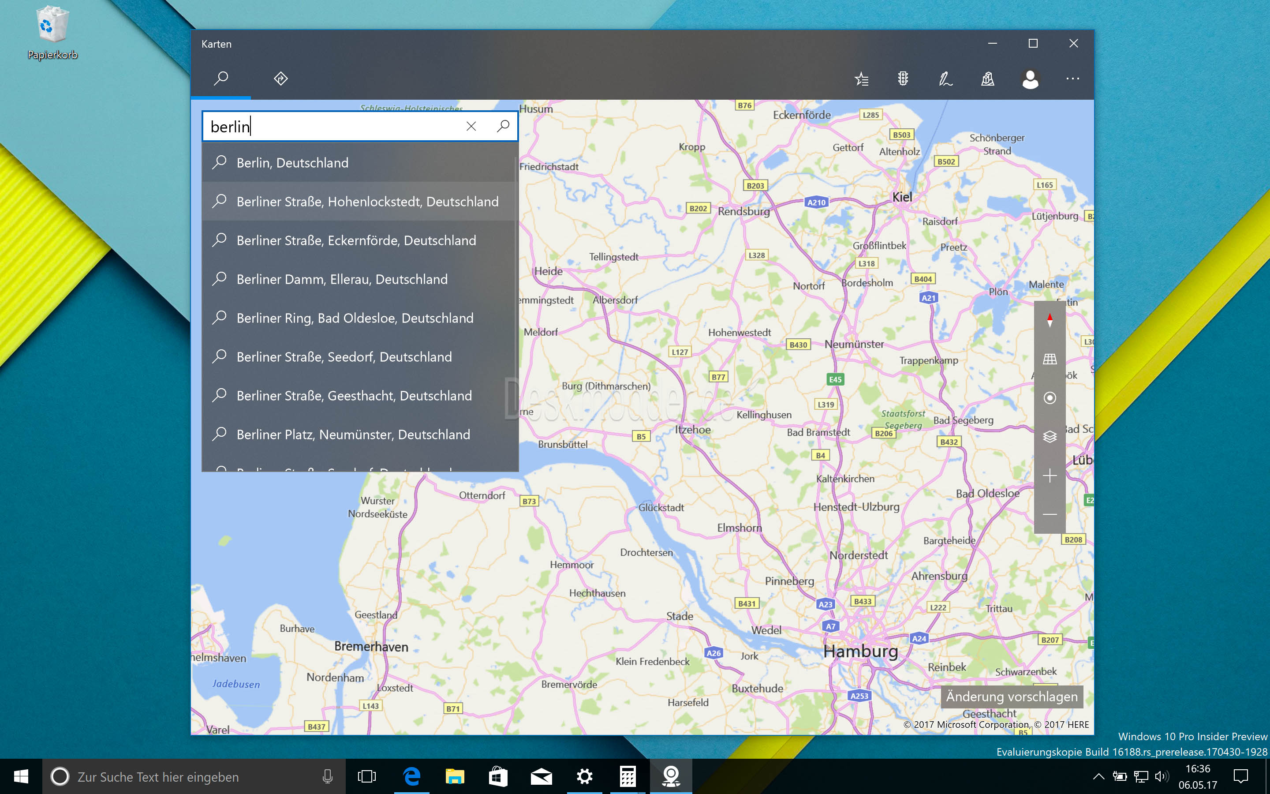Open the More options ellipsis menu
The width and height of the screenshot is (1270, 794).
[x=1073, y=79]
